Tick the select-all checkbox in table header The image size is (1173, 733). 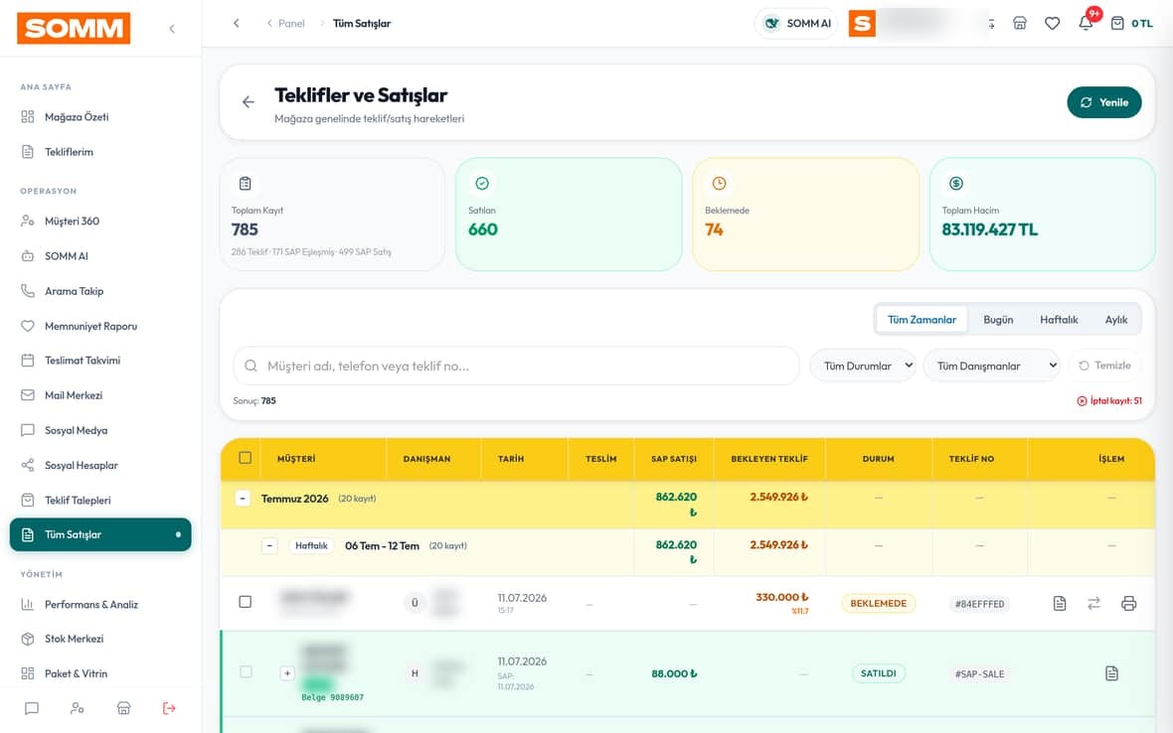246,458
